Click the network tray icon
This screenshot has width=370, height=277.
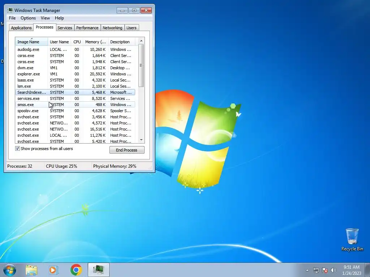[316, 270]
